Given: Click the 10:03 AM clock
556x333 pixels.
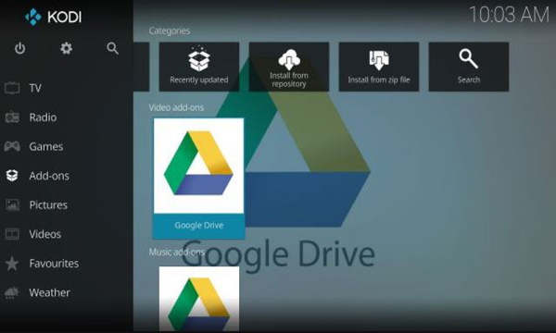Looking at the screenshot, I should click(509, 15).
